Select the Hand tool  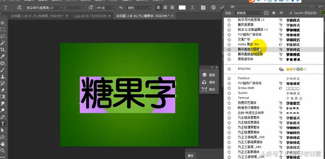tap(3, 144)
